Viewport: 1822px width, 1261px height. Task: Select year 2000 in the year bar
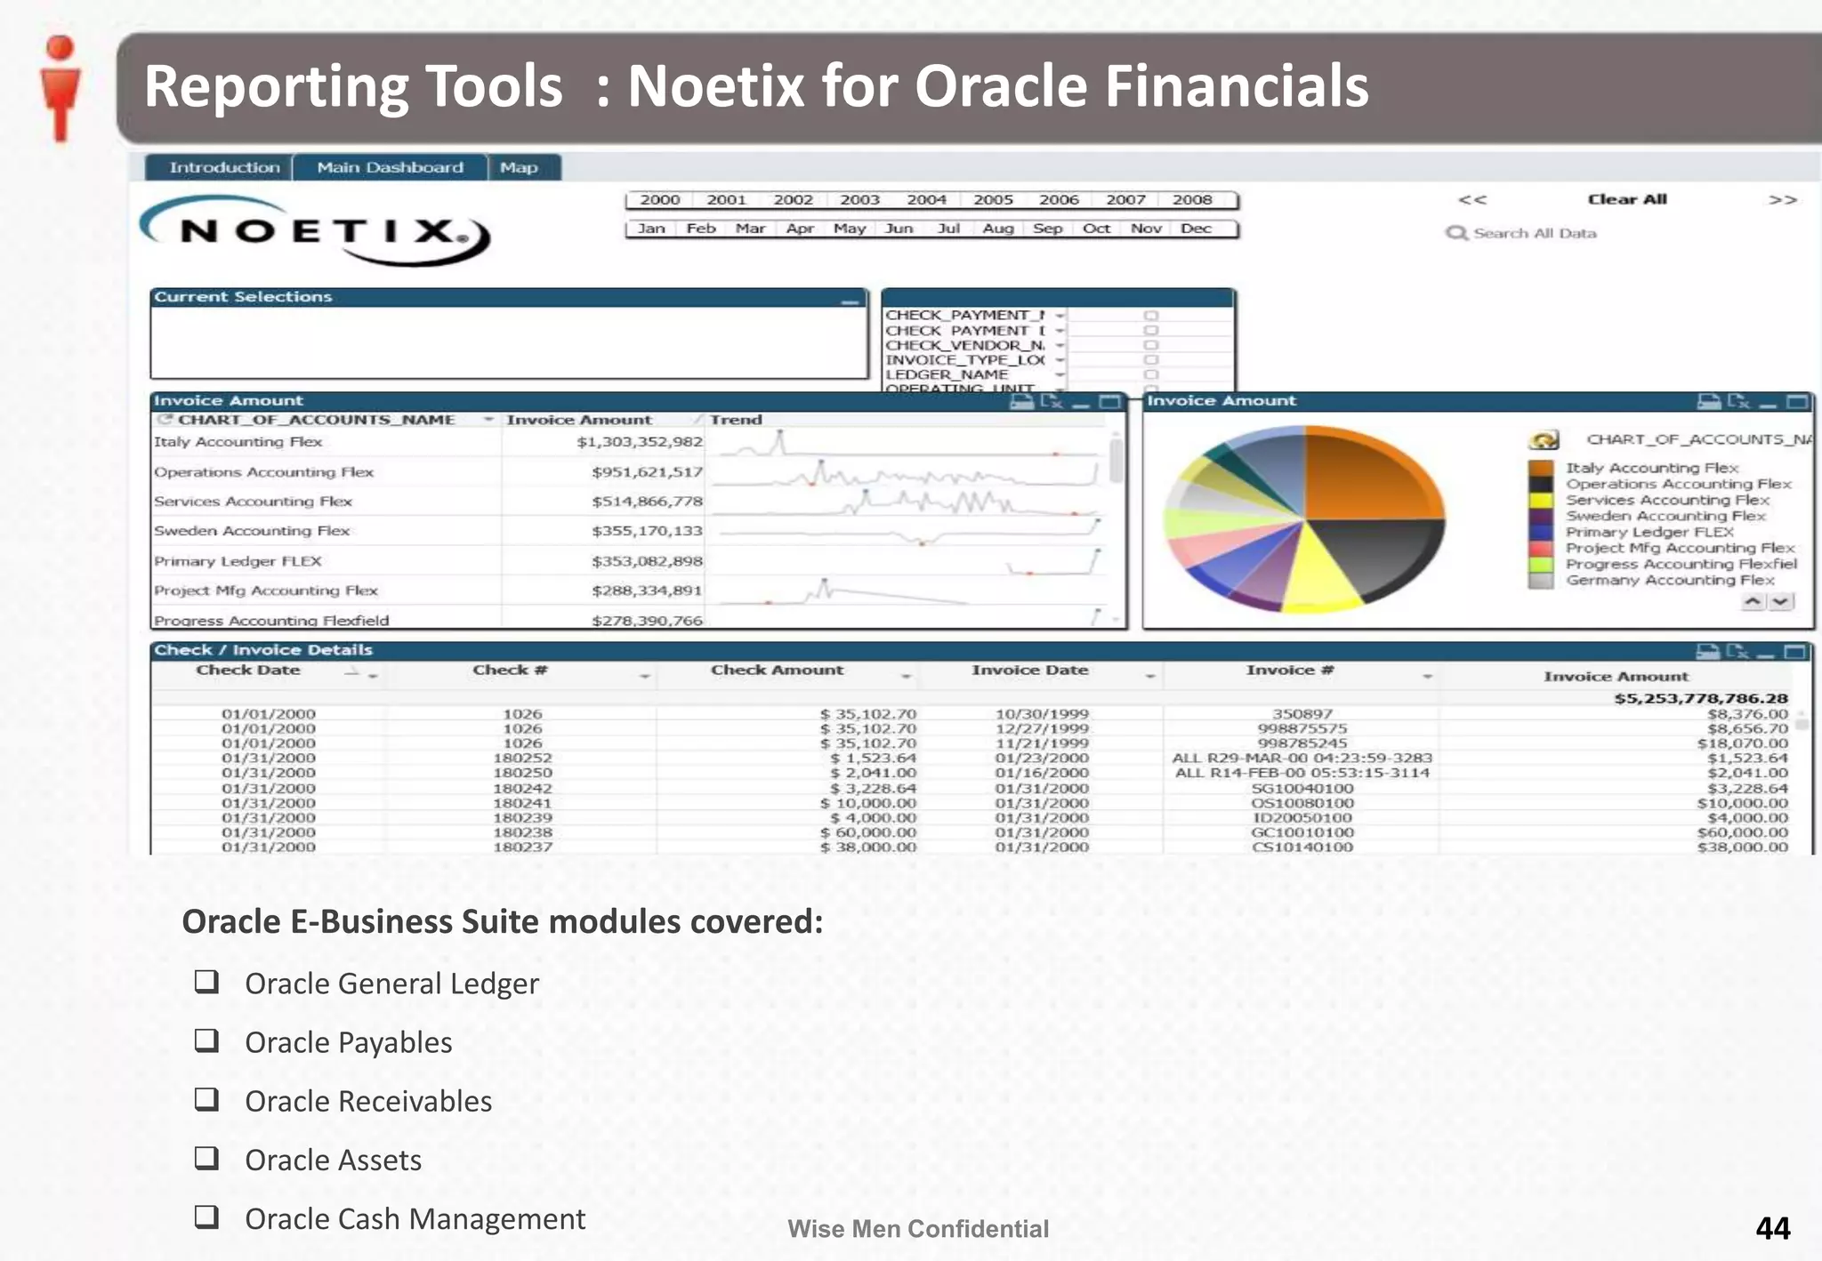(x=660, y=200)
